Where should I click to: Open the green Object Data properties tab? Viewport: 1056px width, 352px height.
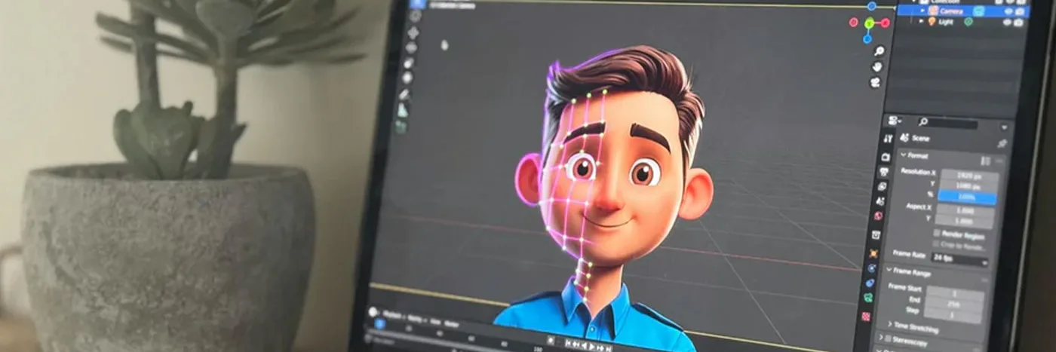pos(867,298)
